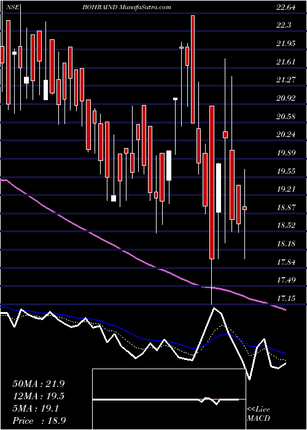Click the 21.95 price axis label
Viewport: 307px width, 430px height.
pos(286,44)
